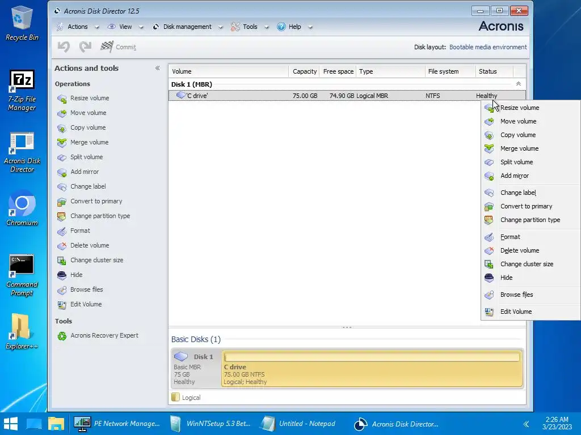Click Copy volume icon in the Operations sidebar
Screen dimensions: 581x435
(62, 128)
